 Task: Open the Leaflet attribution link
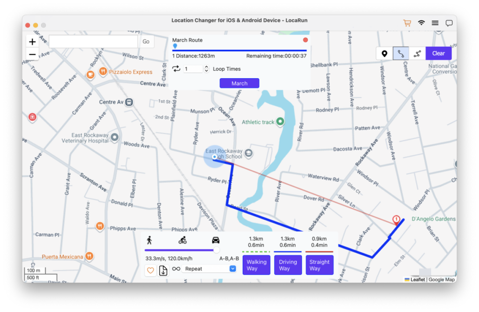(417, 280)
